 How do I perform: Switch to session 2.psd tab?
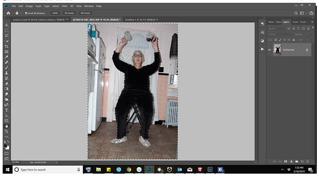click(x=39, y=20)
